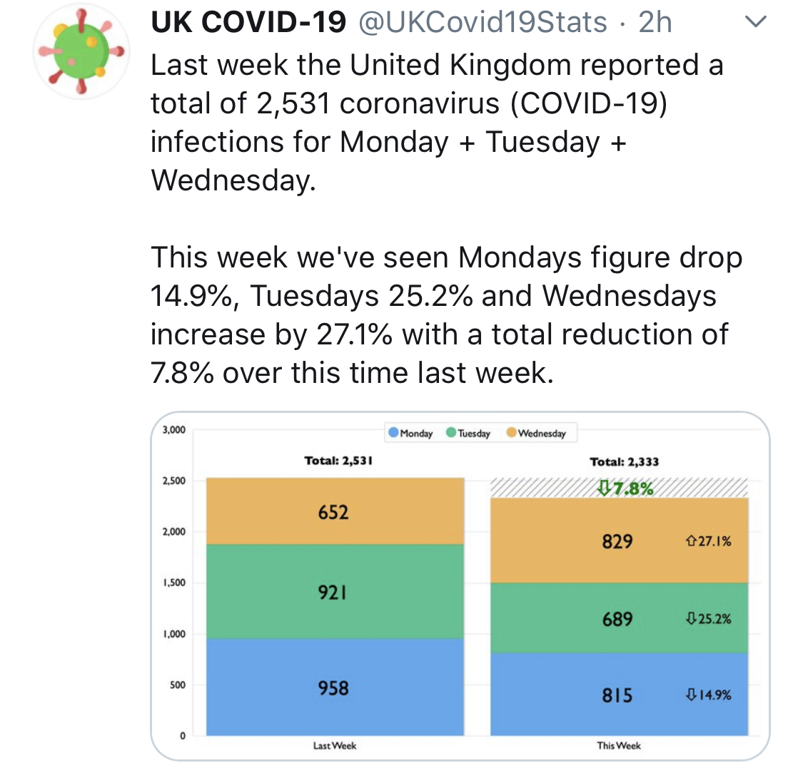Click the down arrow beside 25.2%
Viewport: 803px width, 763px height.
690,619
